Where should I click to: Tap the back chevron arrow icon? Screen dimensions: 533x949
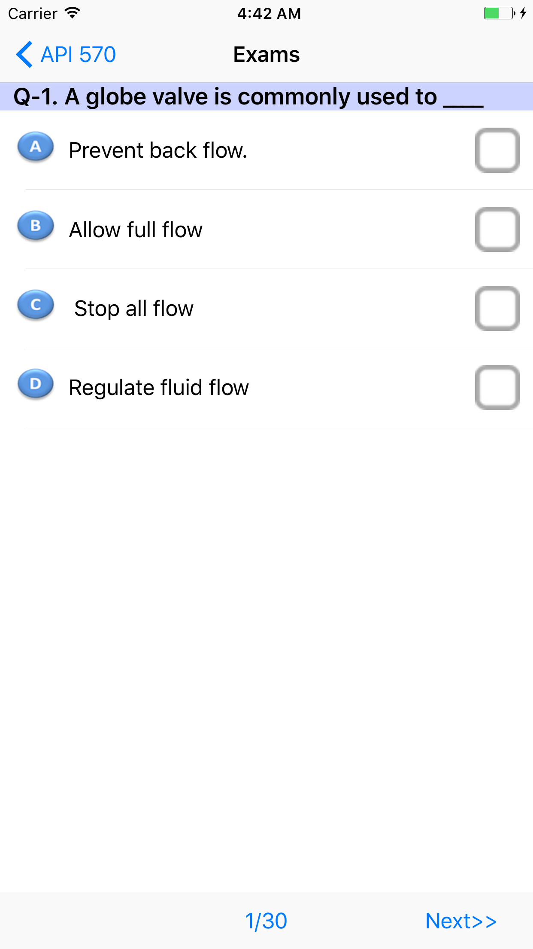click(24, 55)
